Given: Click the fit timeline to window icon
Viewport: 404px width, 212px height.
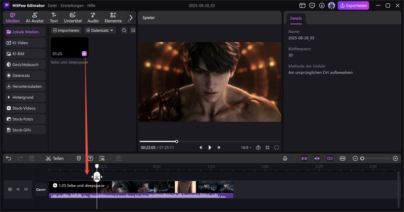Looking at the screenshot, I should [x=342, y=158].
